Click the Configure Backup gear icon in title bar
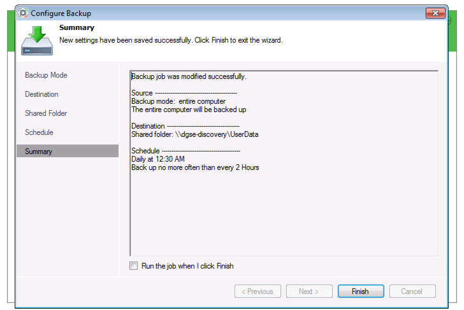This screenshot has height=310, width=464. pyautogui.click(x=23, y=13)
